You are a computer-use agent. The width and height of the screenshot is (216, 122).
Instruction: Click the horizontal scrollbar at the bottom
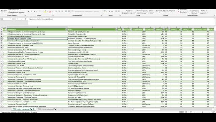tap(147, 109)
